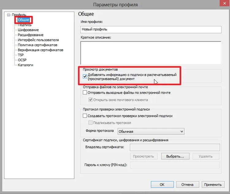Enable Отправить выходные файлы по электронной почте

tap(85, 92)
